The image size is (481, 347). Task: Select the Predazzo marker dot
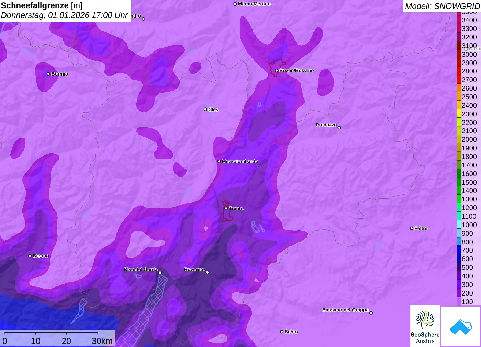click(x=339, y=128)
